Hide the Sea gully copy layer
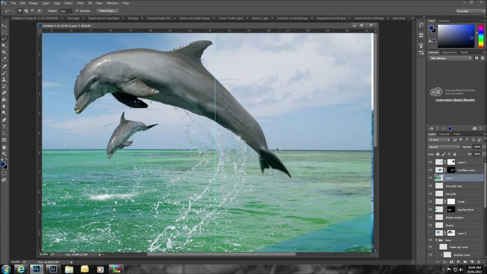Screen dimensions: 487x274 (x=430, y=186)
